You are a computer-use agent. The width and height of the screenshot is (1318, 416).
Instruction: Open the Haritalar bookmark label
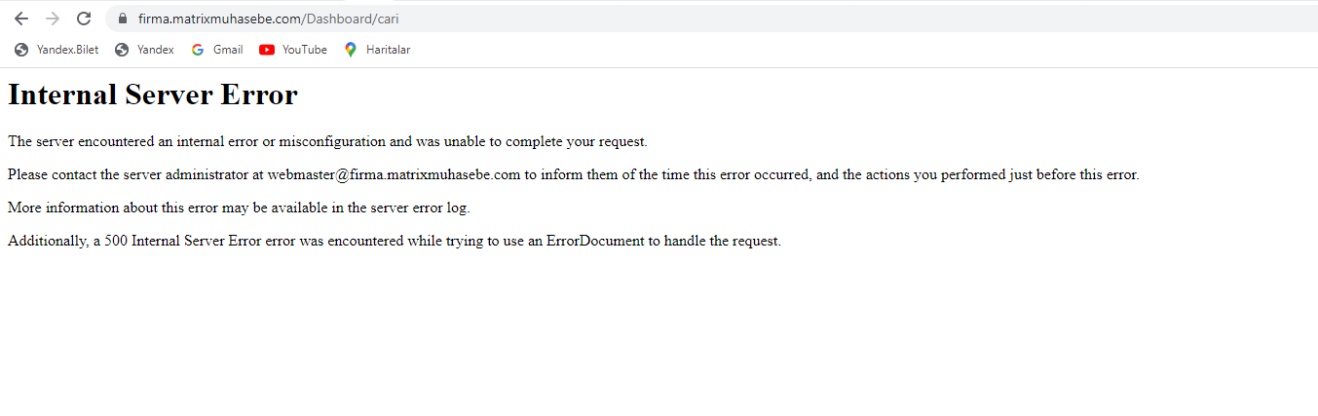388,50
